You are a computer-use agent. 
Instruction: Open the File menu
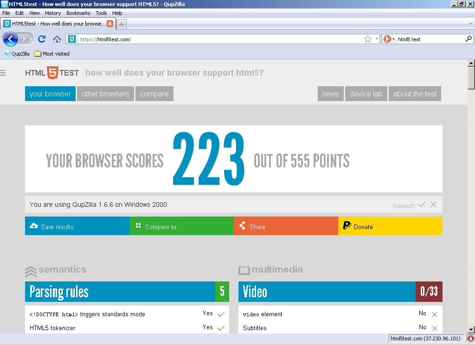point(6,13)
